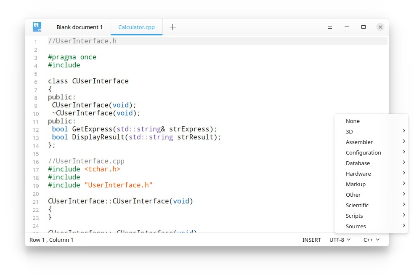Open the hamburger main menu
This screenshot has width=414, height=278.
click(x=330, y=27)
